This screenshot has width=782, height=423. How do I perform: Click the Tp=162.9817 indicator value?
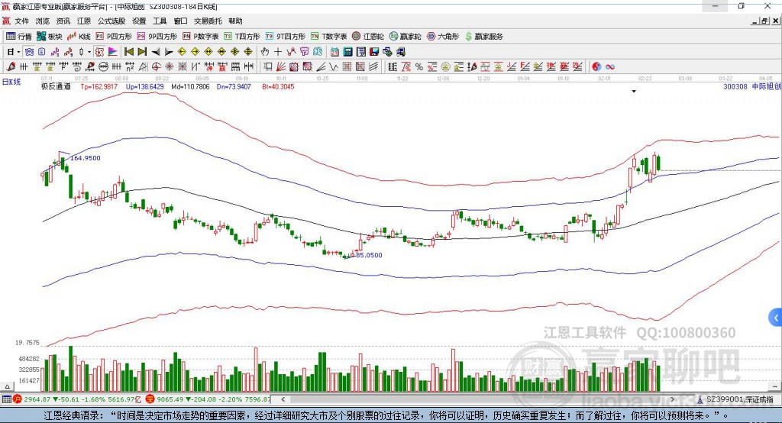[x=99, y=87]
